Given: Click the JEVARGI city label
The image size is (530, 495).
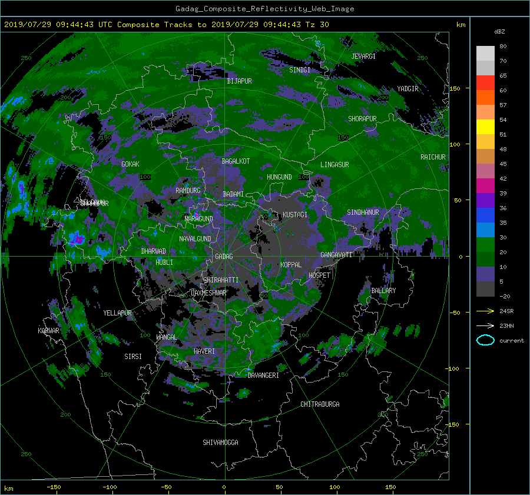Looking at the screenshot, I should pos(363,57).
